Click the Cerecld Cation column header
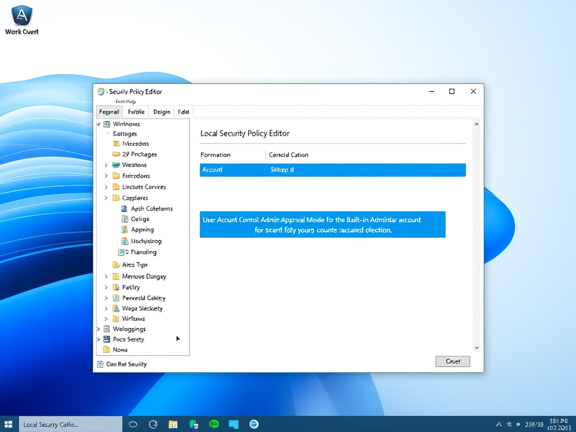576x432 pixels. pos(289,155)
